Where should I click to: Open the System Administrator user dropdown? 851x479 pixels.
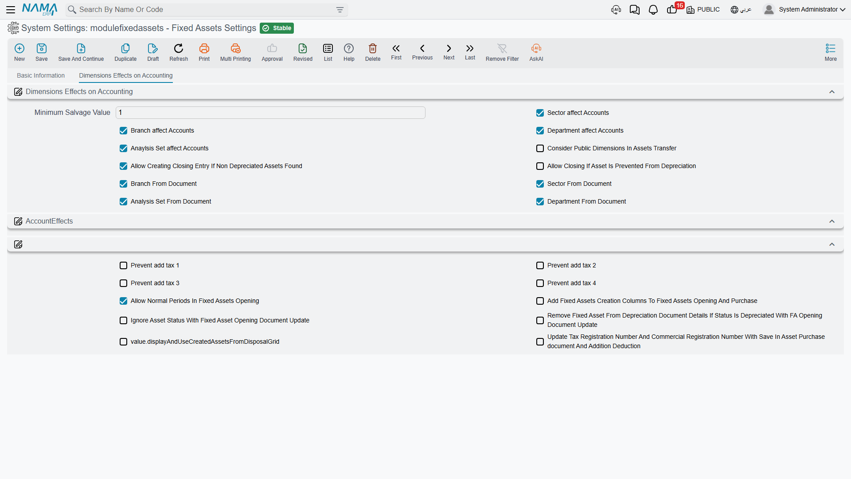tap(804, 10)
